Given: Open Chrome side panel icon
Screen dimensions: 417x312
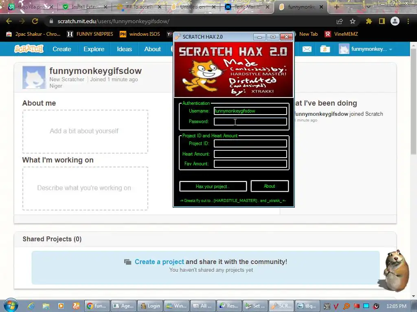Looking at the screenshot, I should click(382, 21).
